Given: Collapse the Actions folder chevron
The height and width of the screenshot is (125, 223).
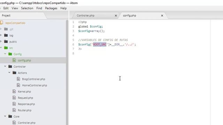Looking at the screenshot, I should click(9, 73).
